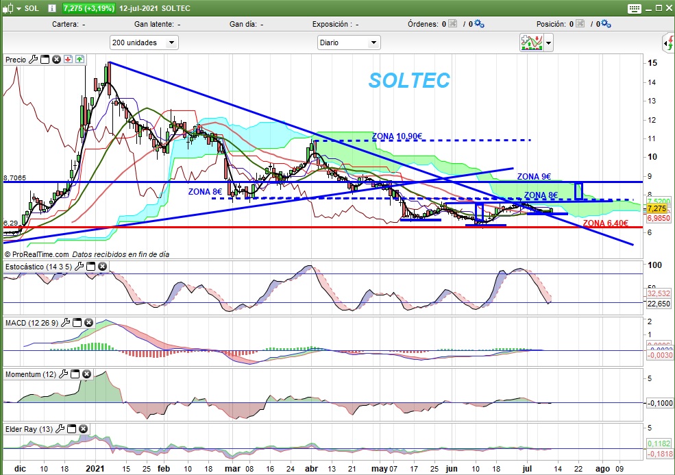Image resolution: width=675 pixels, height=475 pixels.
Task: Open the instrument information icon
Action: 51,8
